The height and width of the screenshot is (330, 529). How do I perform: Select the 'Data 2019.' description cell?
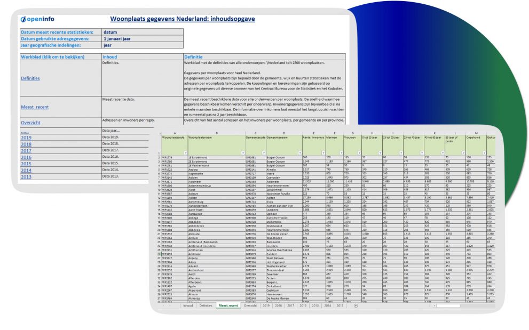click(x=125, y=137)
